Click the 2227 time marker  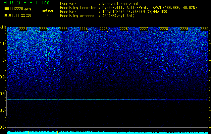pyautogui.click(x=144, y=29)
